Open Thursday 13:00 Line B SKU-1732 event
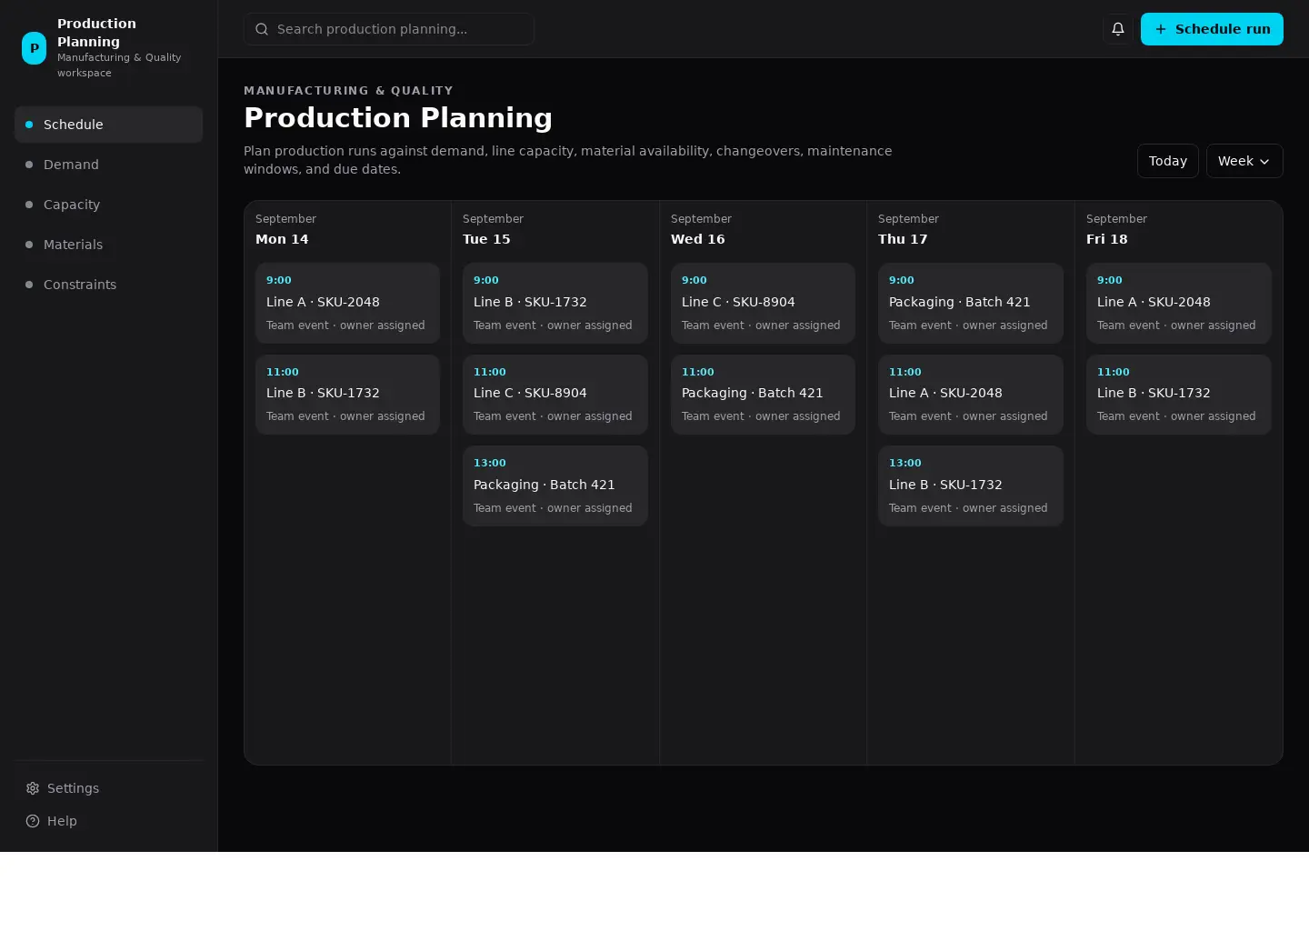 (x=971, y=486)
